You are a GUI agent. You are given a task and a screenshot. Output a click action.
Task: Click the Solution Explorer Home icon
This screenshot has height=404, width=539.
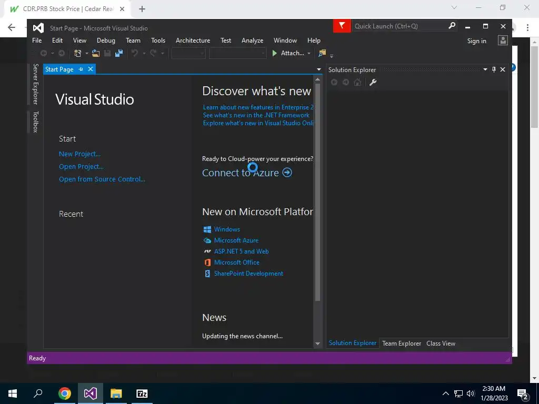click(x=357, y=82)
